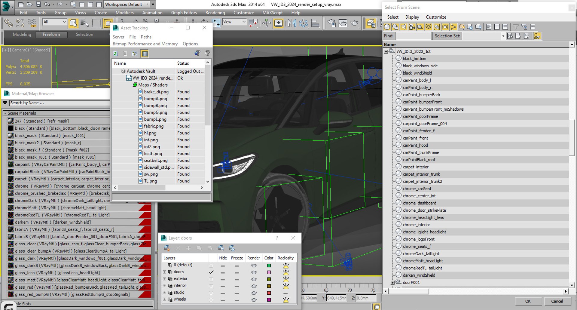Expand doorF001 node in scene list

click(x=392, y=283)
